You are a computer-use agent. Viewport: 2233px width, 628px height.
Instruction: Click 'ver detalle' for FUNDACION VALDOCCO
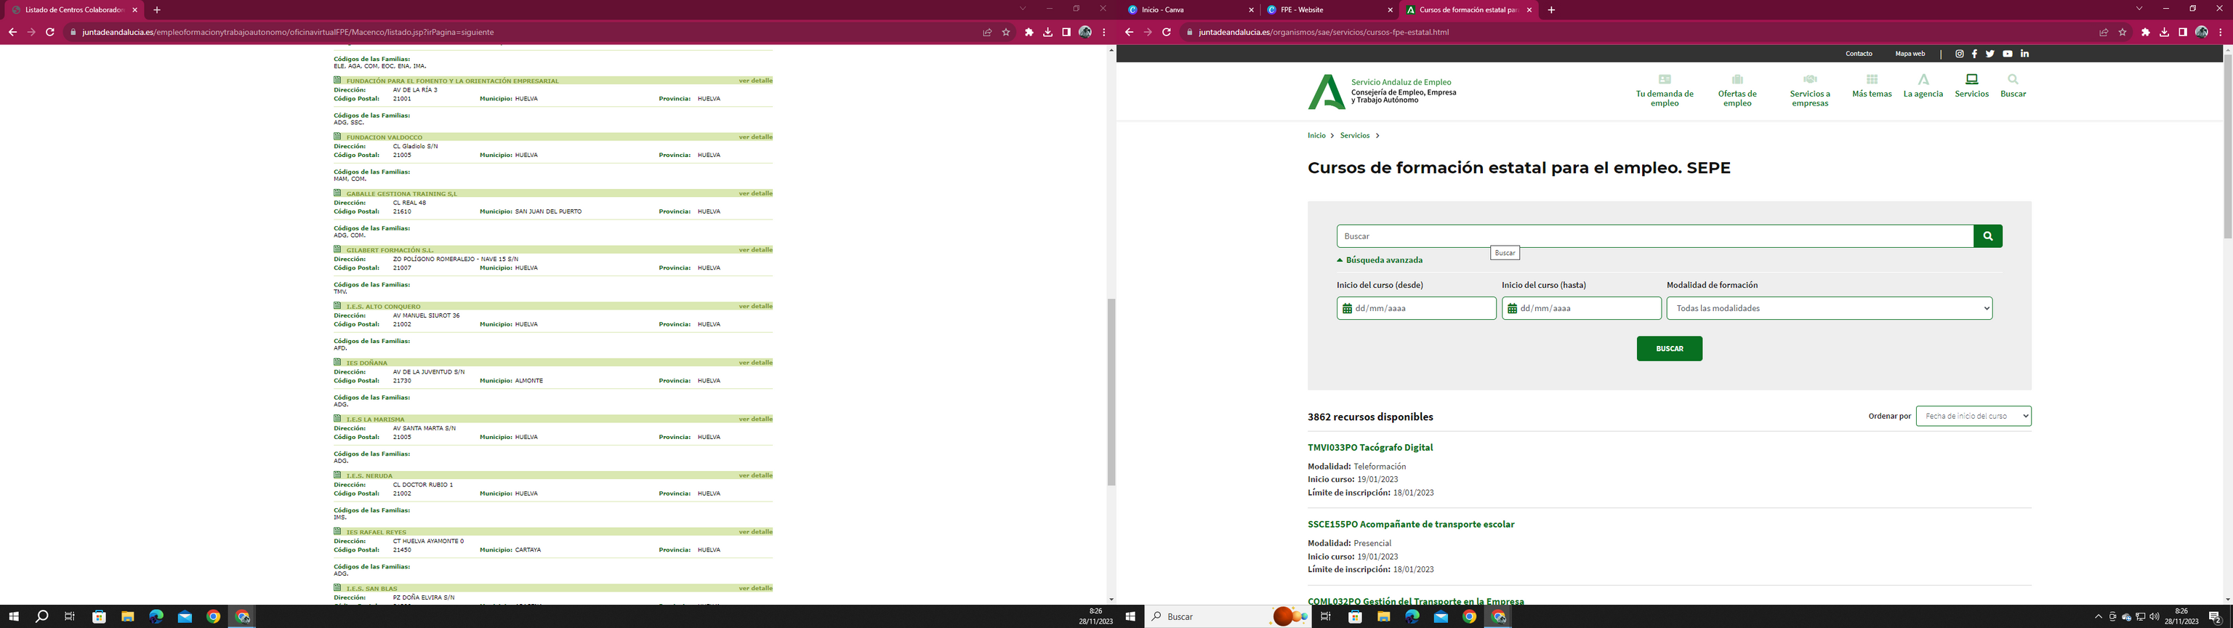point(755,137)
